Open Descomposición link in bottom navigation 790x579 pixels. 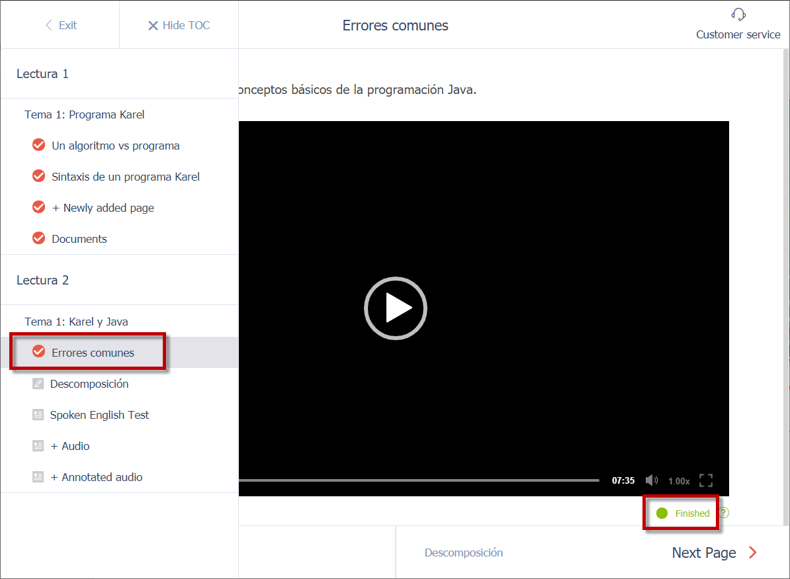coord(464,553)
